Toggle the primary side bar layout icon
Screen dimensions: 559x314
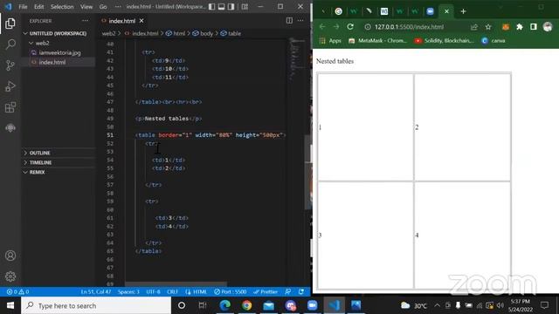coord(211,7)
